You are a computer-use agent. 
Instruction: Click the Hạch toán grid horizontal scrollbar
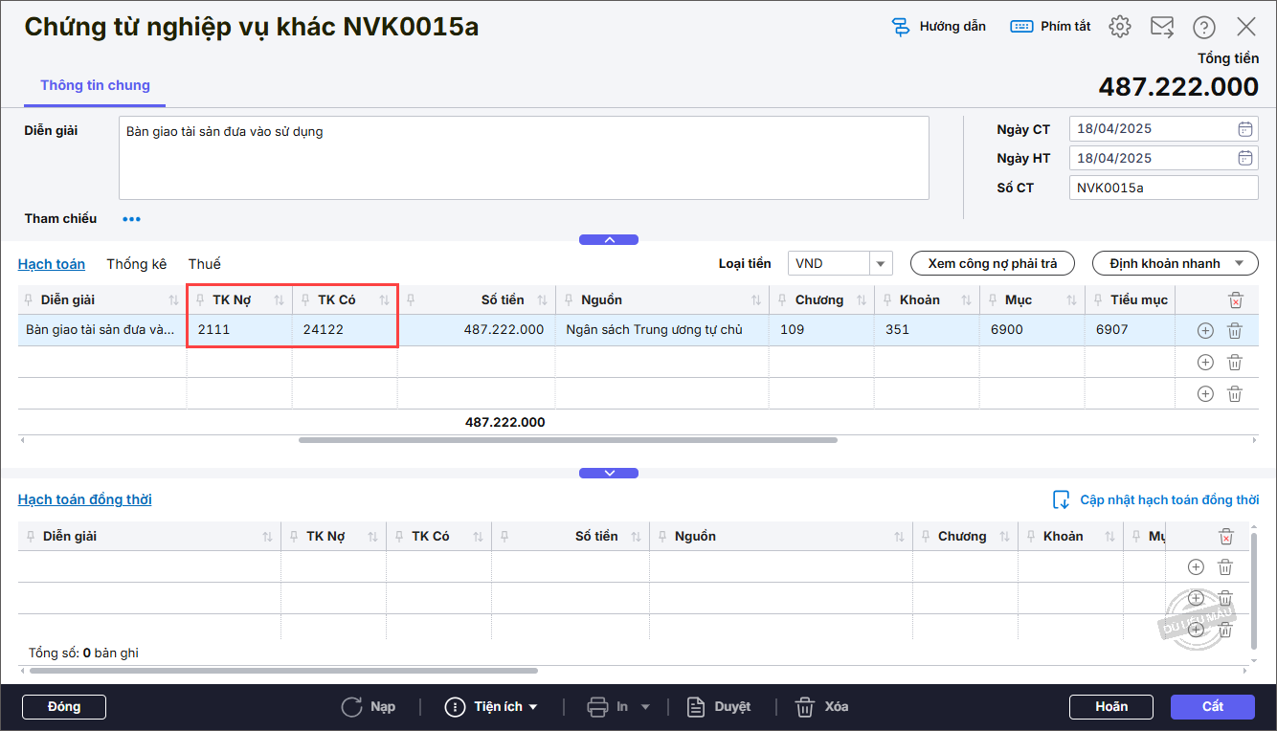pyautogui.click(x=568, y=440)
